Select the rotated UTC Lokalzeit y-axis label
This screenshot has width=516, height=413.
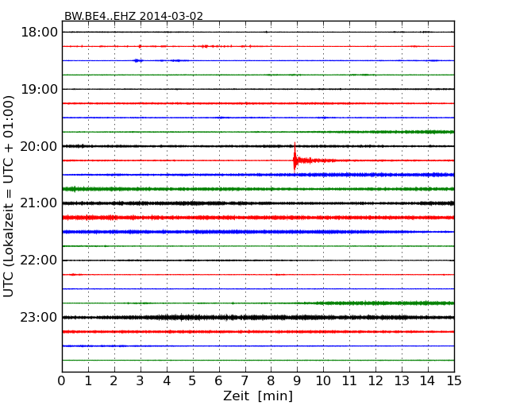pos(10,196)
